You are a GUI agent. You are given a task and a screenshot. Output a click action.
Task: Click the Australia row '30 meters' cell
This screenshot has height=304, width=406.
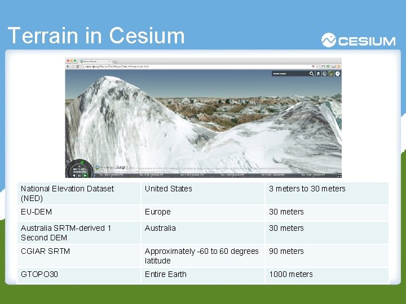327,233
